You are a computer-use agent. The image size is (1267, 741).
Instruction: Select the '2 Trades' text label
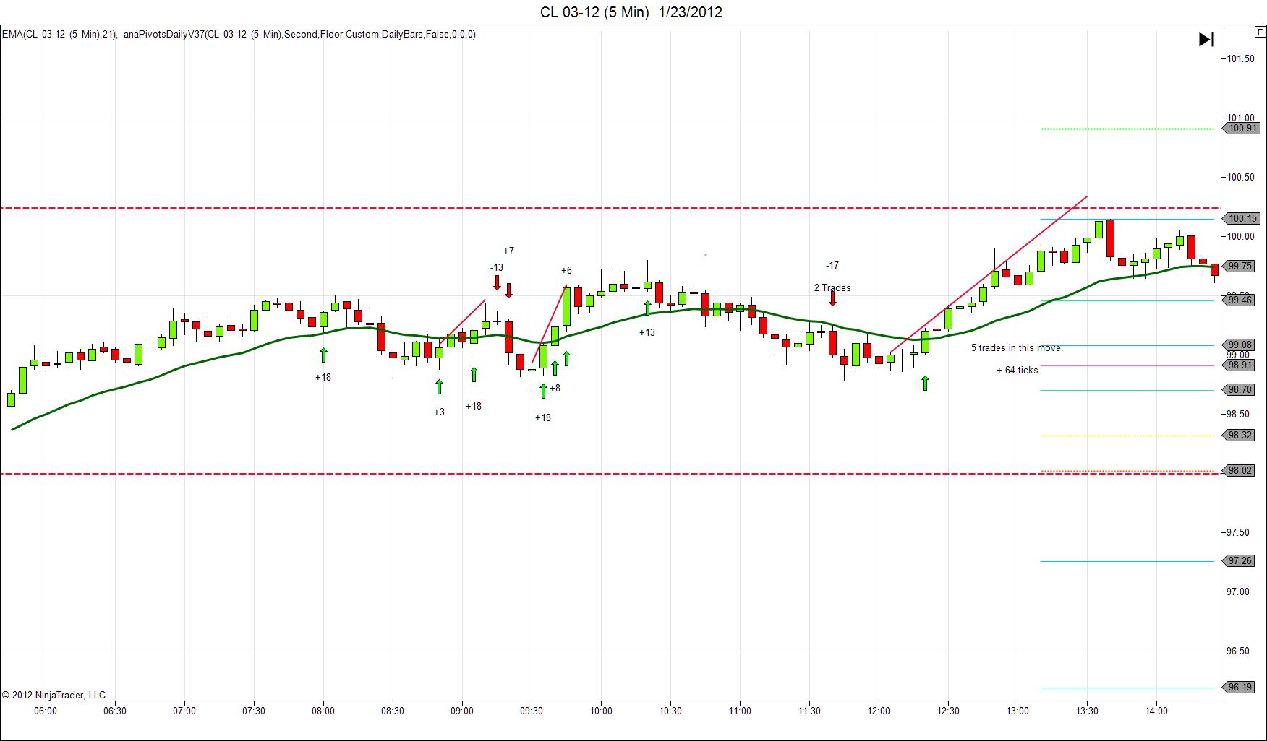tap(832, 287)
